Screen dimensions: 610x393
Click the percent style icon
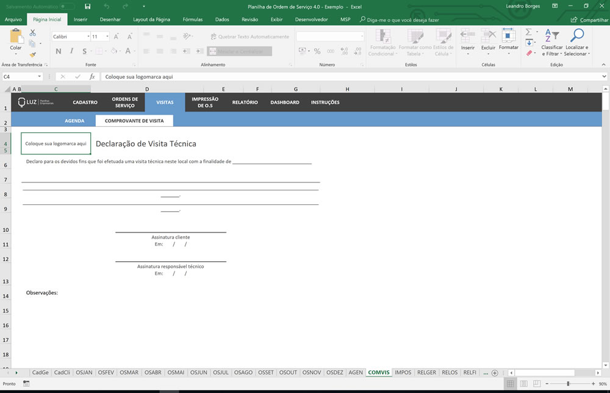click(317, 51)
